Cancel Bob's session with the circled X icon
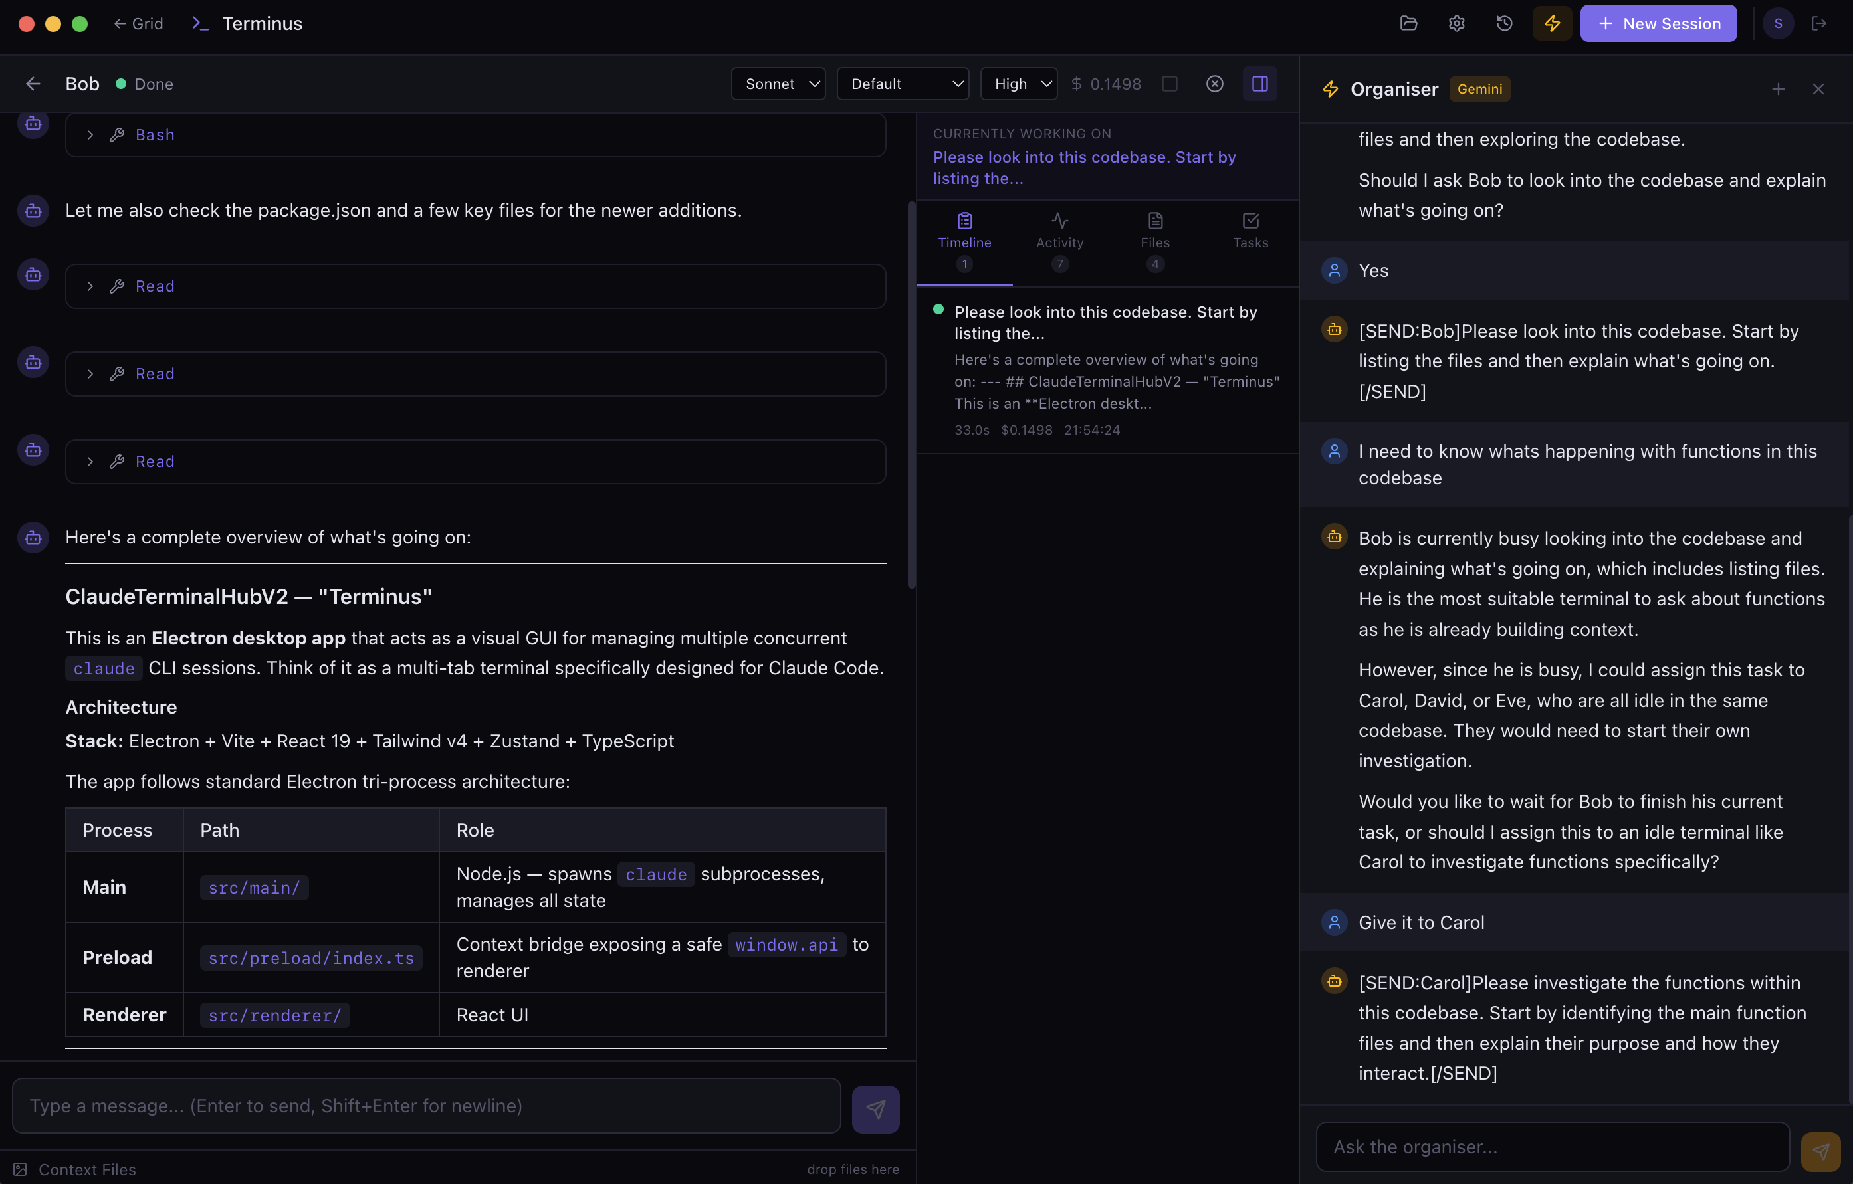 coord(1214,83)
